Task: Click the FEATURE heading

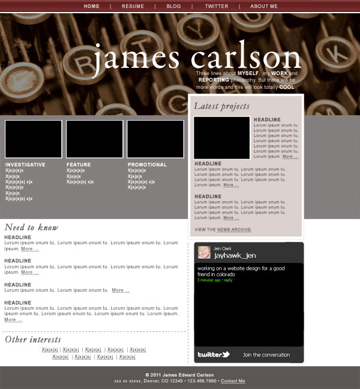Action: click(x=79, y=164)
